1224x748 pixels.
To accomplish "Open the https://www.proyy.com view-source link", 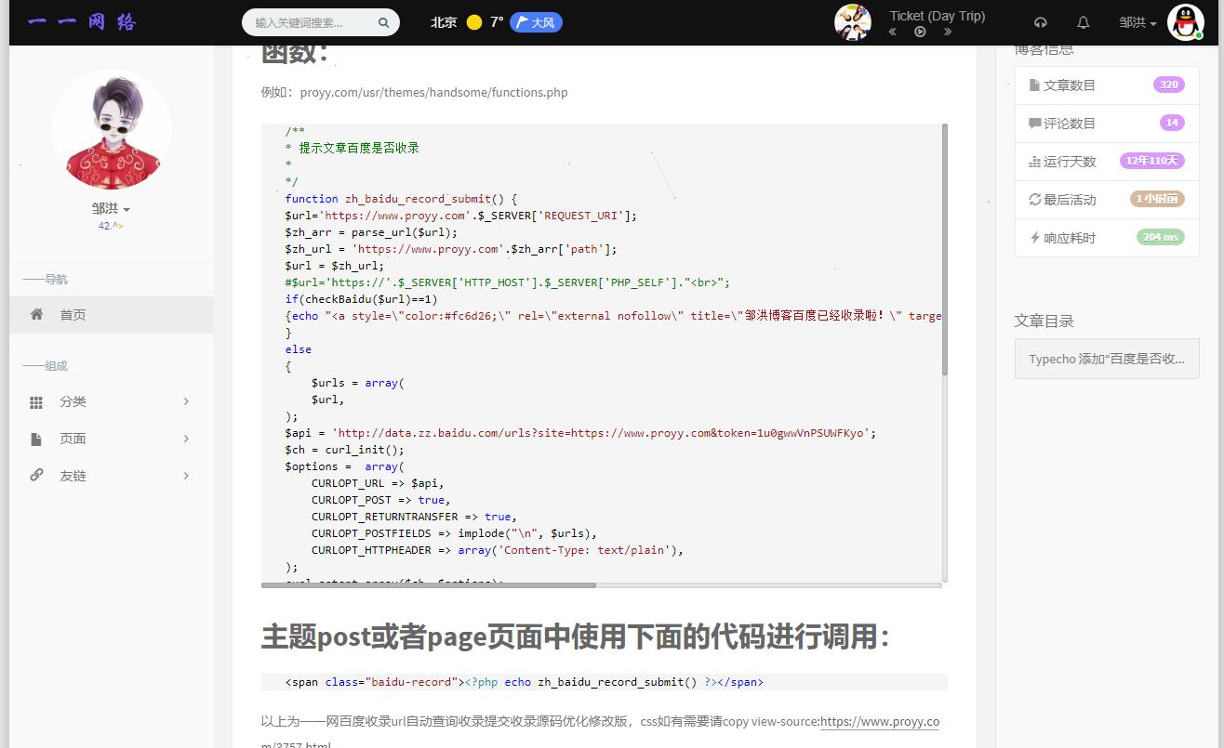I will (880, 721).
